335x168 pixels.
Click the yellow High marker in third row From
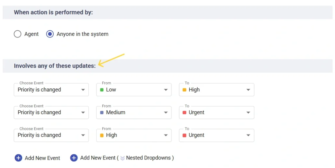click(x=102, y=135)
